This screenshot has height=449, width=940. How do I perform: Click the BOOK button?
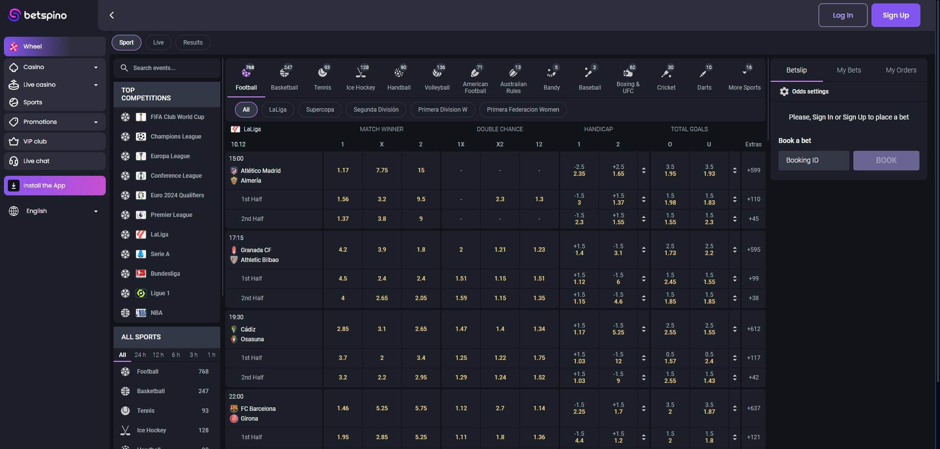(886, 161)
